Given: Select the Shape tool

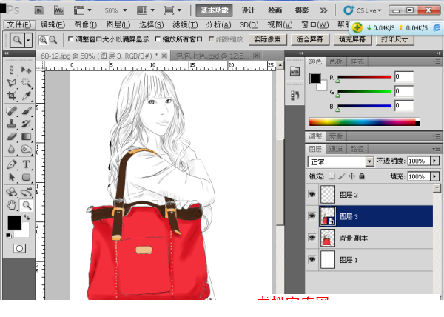Looking at the screenshot, I should pos(26,177).
